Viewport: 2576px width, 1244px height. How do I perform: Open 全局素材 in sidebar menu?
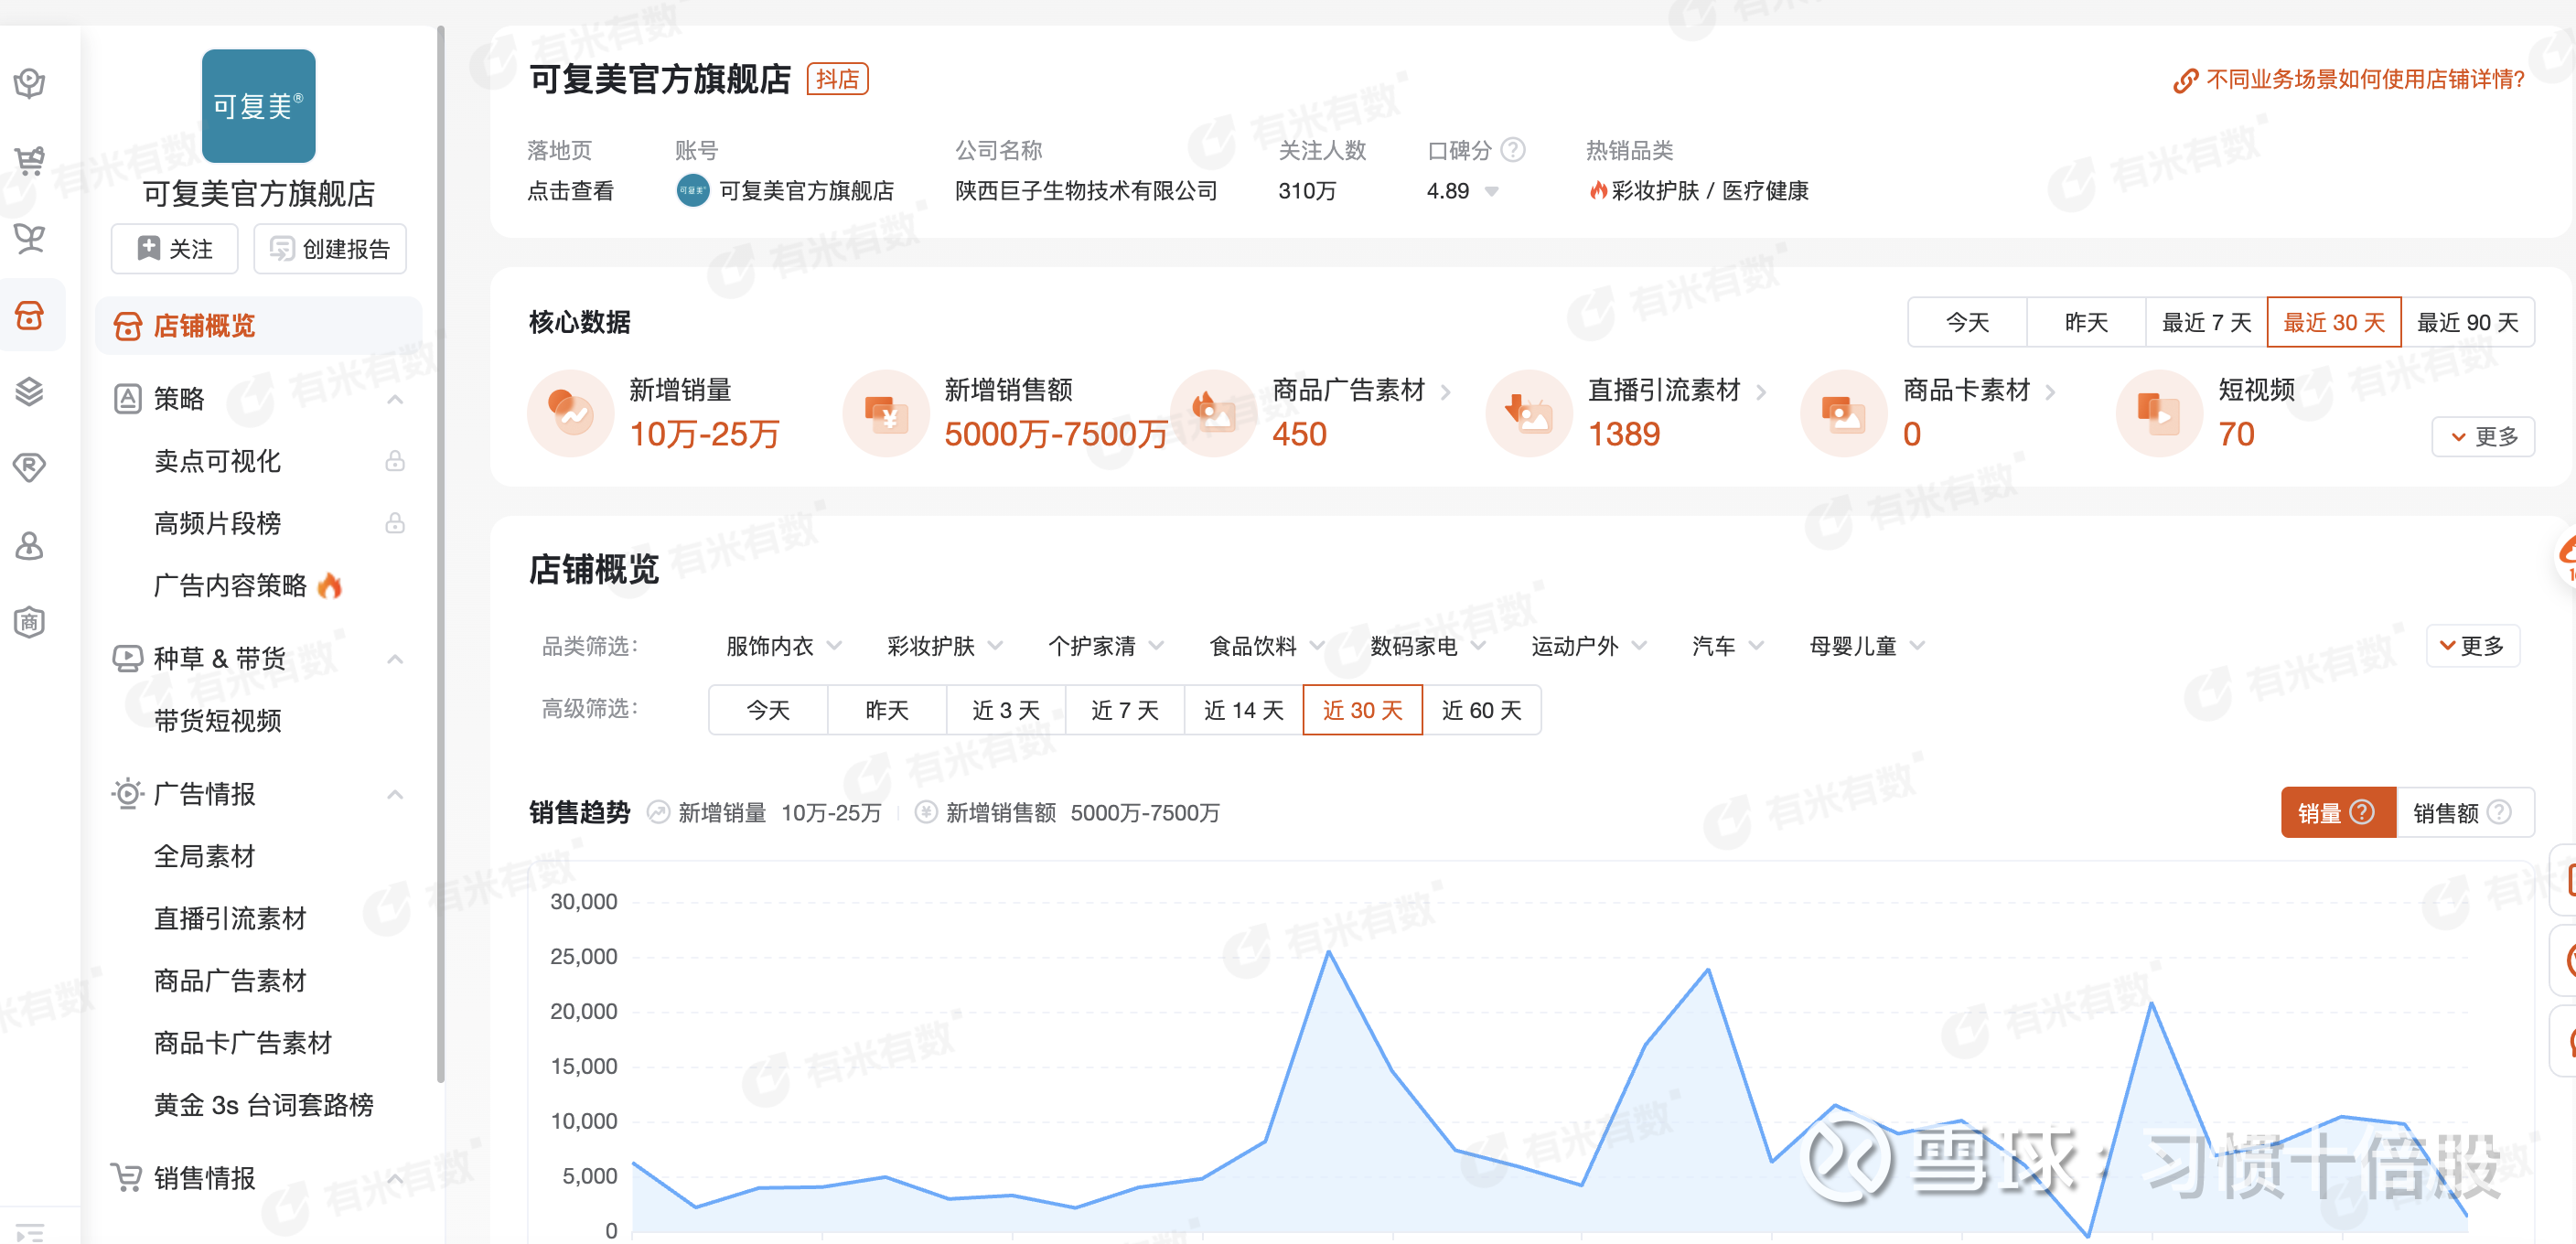204,856
